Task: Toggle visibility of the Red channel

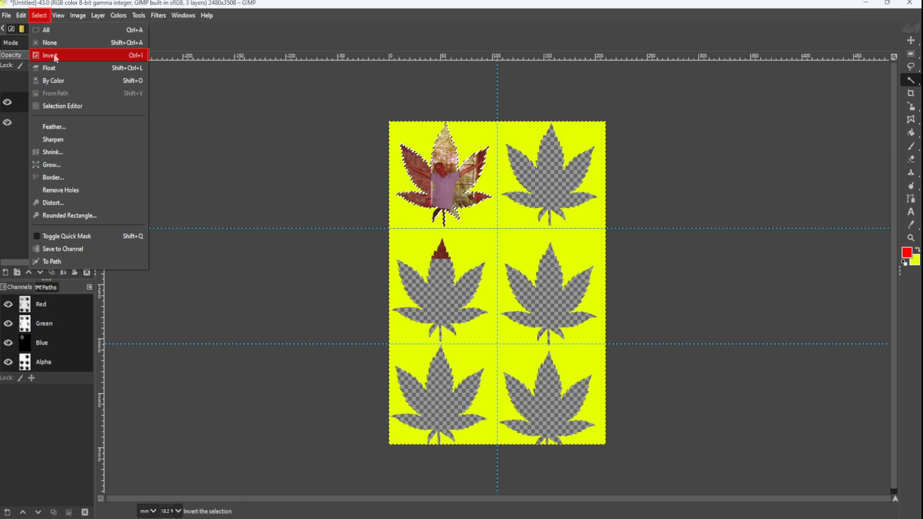Action: coord(8,304)
